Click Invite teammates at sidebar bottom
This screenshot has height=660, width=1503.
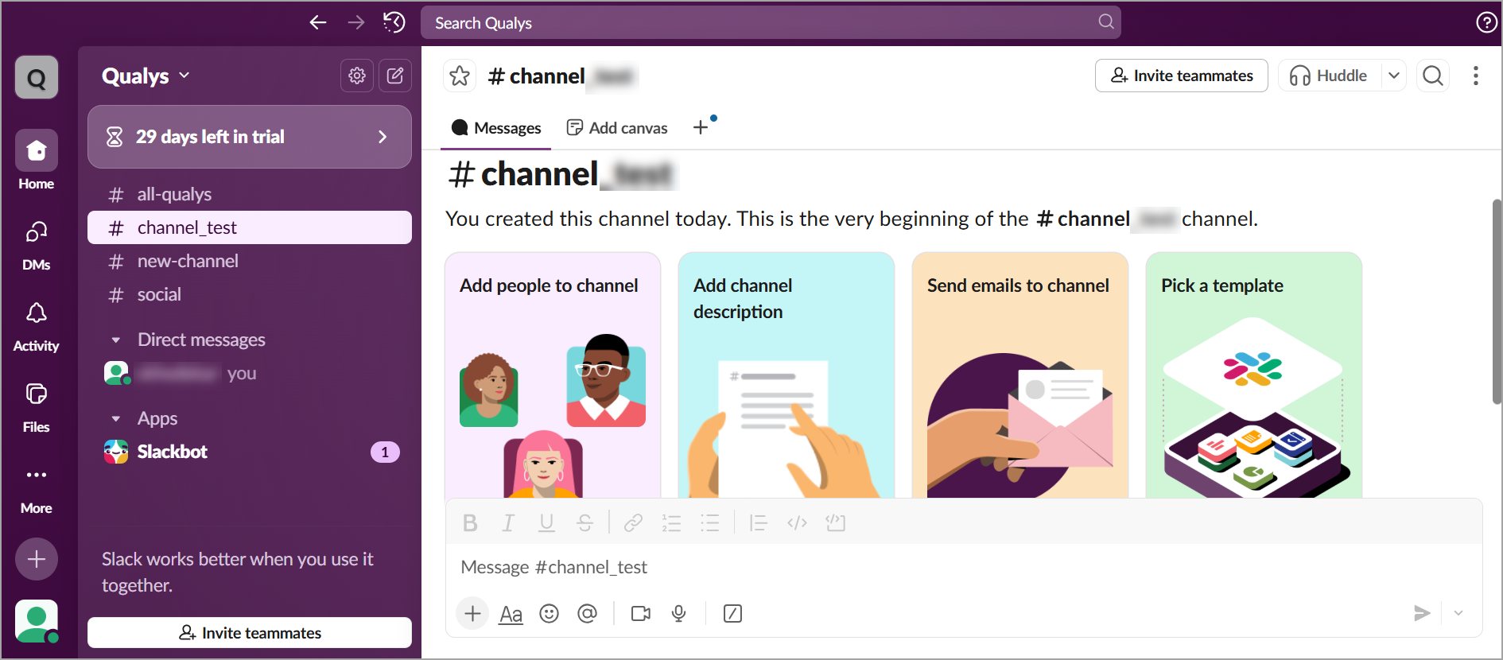250,632
